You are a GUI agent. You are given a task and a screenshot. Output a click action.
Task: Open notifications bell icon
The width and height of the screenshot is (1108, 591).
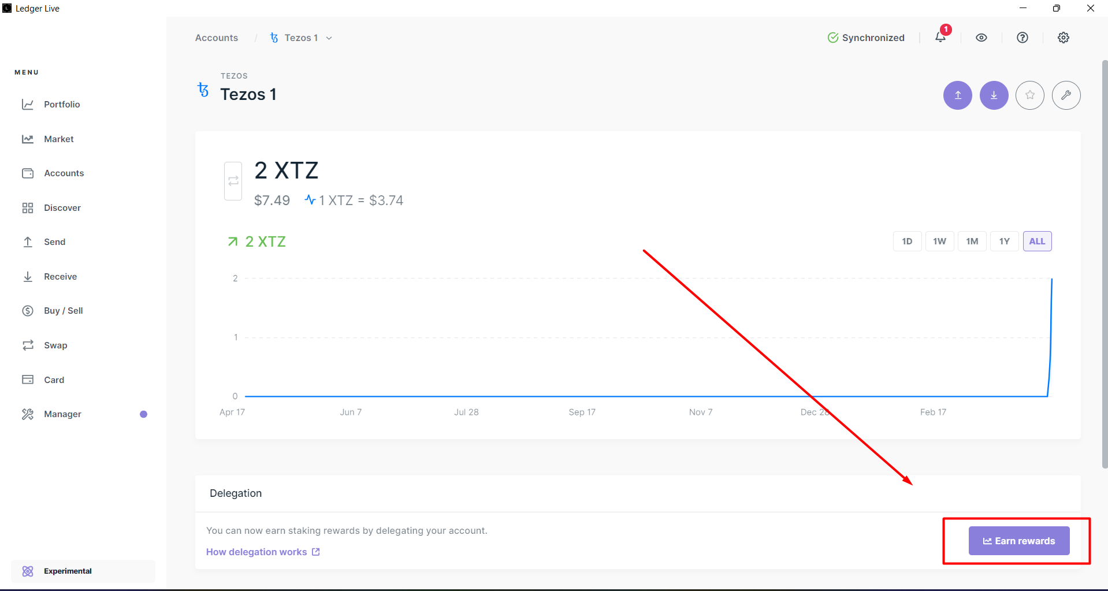click(x=940, y=38)
